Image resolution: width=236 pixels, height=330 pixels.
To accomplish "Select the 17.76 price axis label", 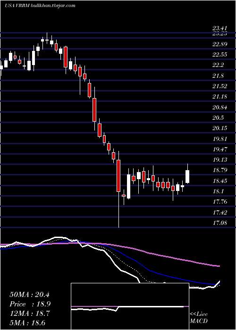I will (220, 202).
